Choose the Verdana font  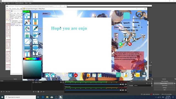coord(118,23)
